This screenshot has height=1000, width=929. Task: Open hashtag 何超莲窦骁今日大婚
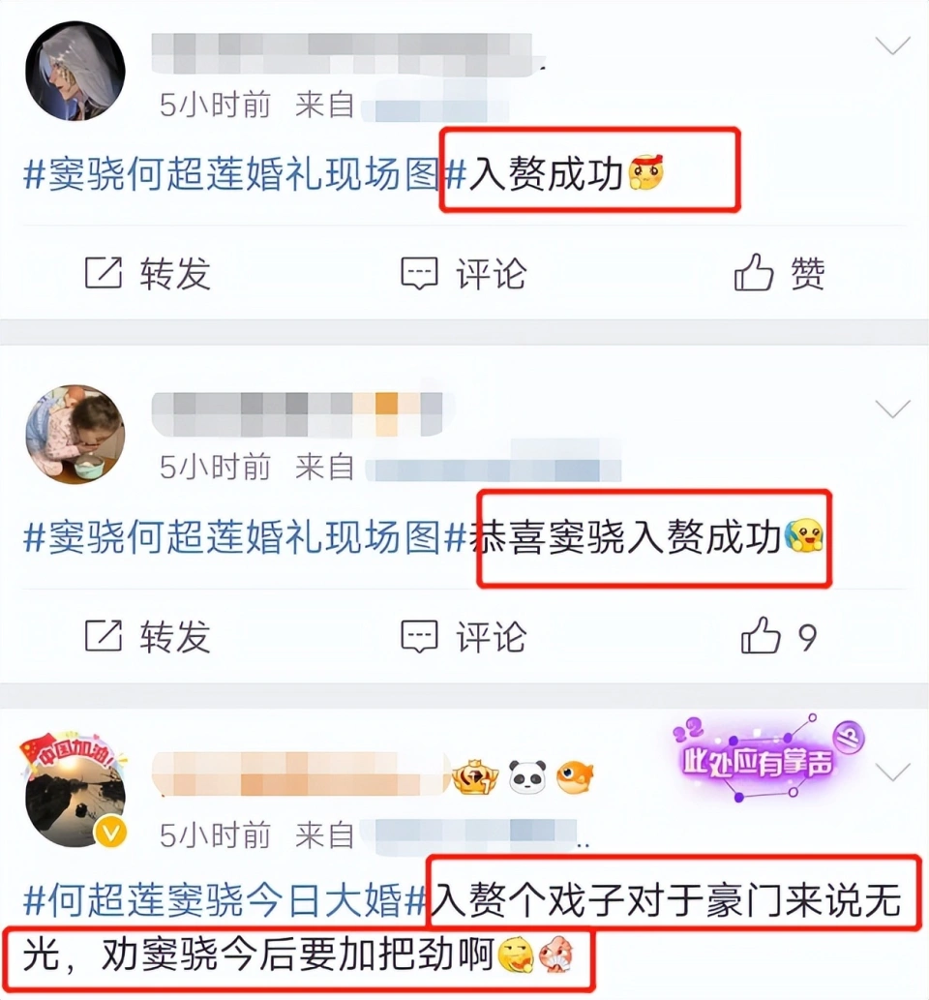[x=225, y=900]
